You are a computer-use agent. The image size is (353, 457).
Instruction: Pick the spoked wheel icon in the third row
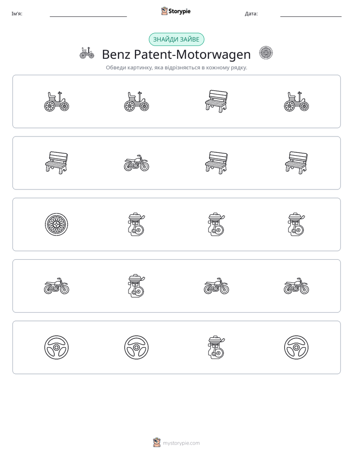tap(56, 225)
